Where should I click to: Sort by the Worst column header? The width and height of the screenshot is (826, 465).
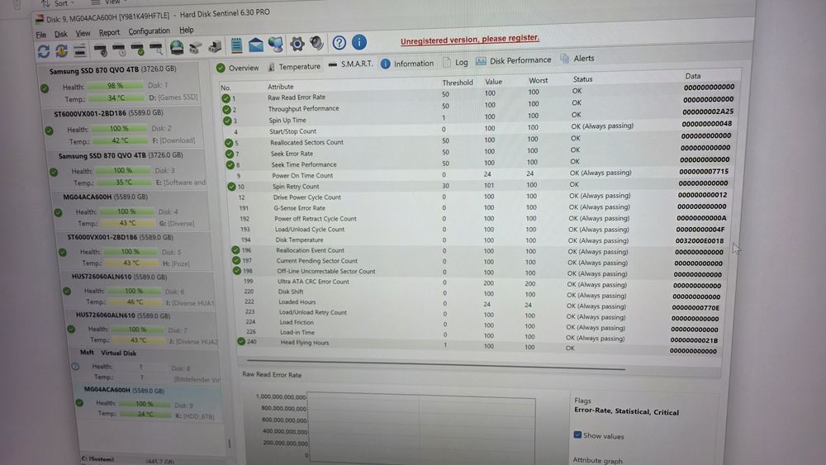pyautogui.click(x=538, y=81)
